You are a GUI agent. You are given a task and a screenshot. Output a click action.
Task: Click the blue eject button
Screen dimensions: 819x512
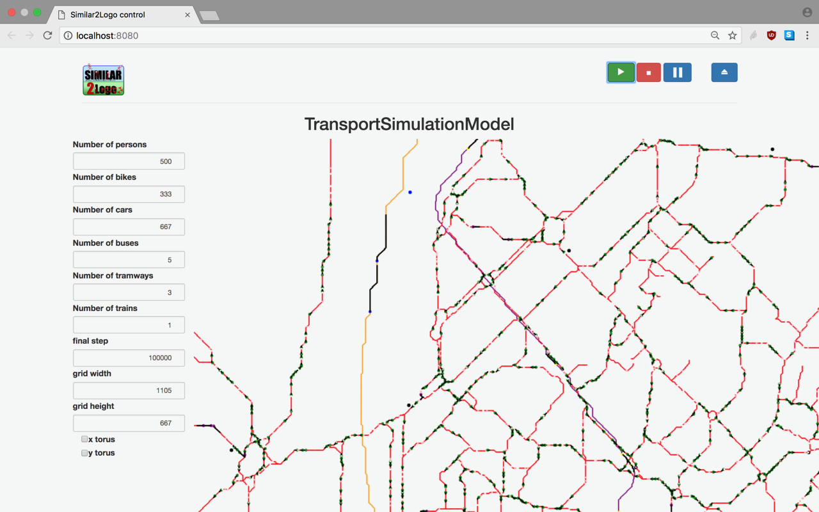pyautogui.click(x=724, y=72)
